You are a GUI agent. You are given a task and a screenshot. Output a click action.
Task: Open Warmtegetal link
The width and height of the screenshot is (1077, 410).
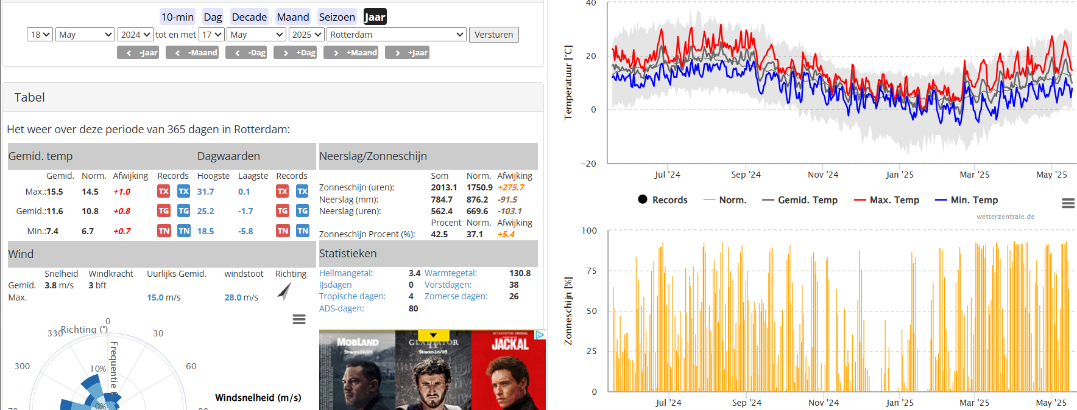coord(451,273)
